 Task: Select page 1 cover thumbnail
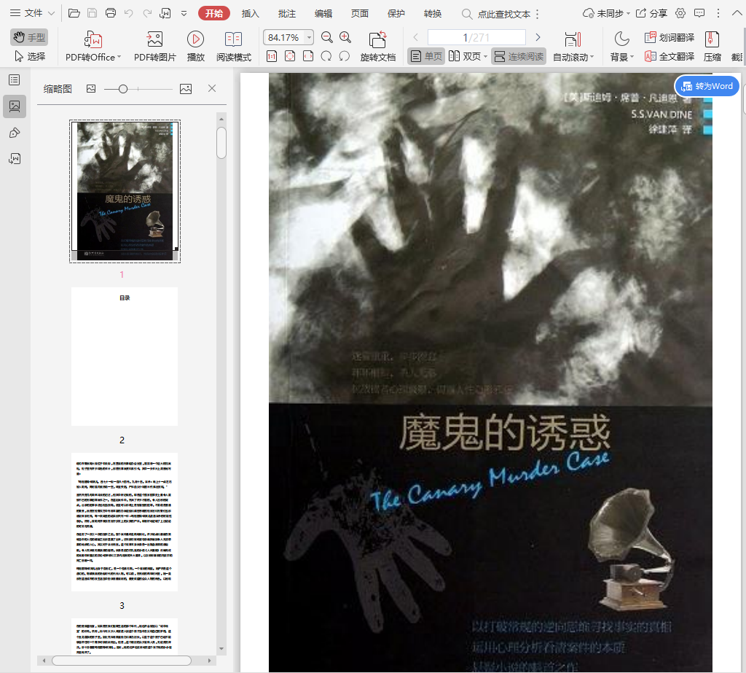pos(125,191)
